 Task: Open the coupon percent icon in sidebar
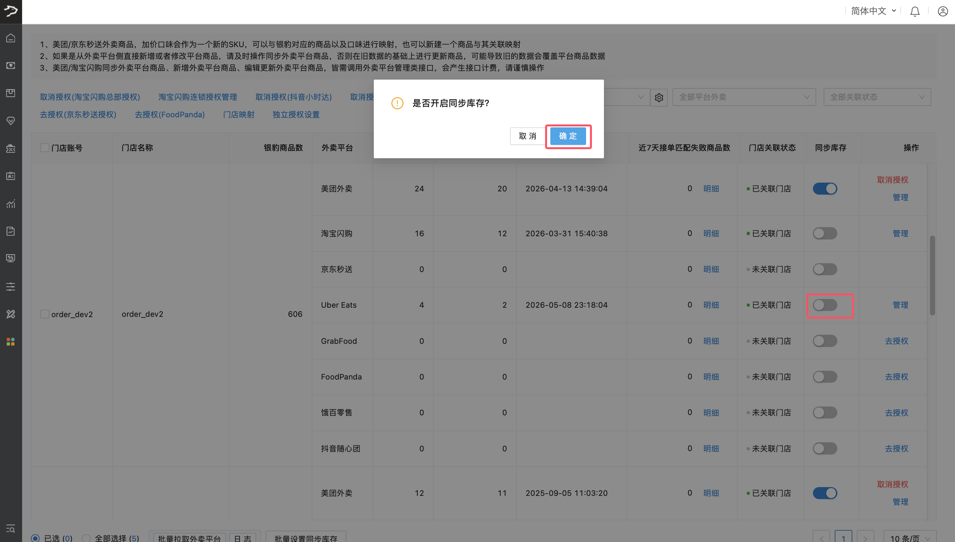[x=11, y=148]
